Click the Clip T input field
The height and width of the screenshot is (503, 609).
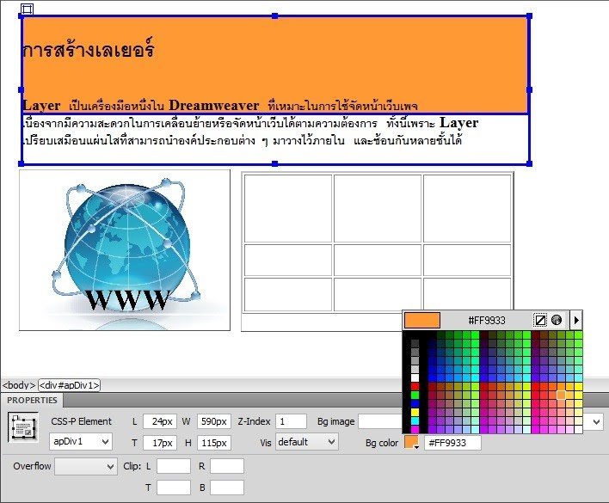(x=174, y=488)
